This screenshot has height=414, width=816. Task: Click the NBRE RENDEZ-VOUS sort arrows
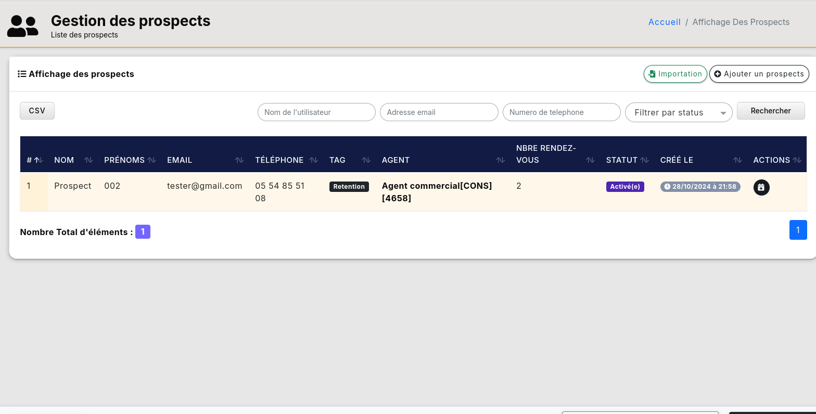[x=590, y=160]
